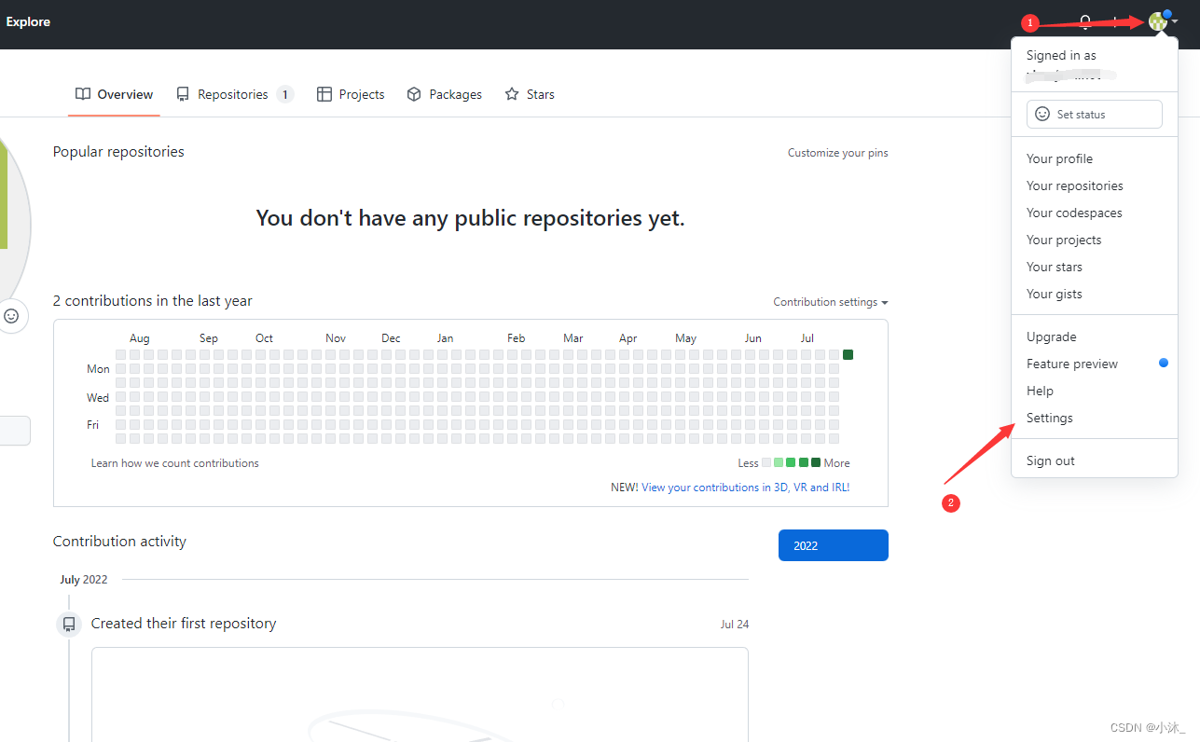Open the Repositories tab
This screenshot has width=1200, height=742.
click(x=235, y=94)
